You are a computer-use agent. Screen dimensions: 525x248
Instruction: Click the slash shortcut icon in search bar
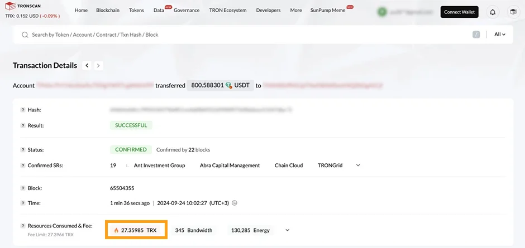(476, 35)
